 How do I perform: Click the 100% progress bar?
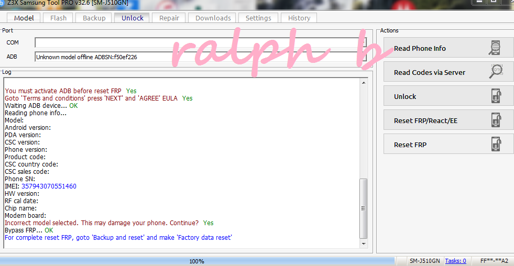196,261
